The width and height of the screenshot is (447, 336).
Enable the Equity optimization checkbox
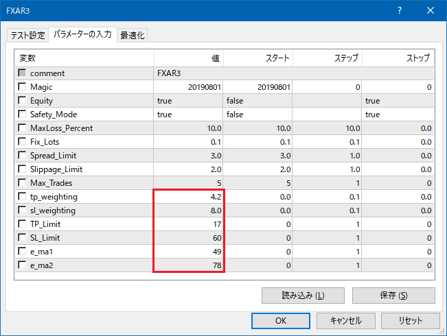click(x=22, y=100)
